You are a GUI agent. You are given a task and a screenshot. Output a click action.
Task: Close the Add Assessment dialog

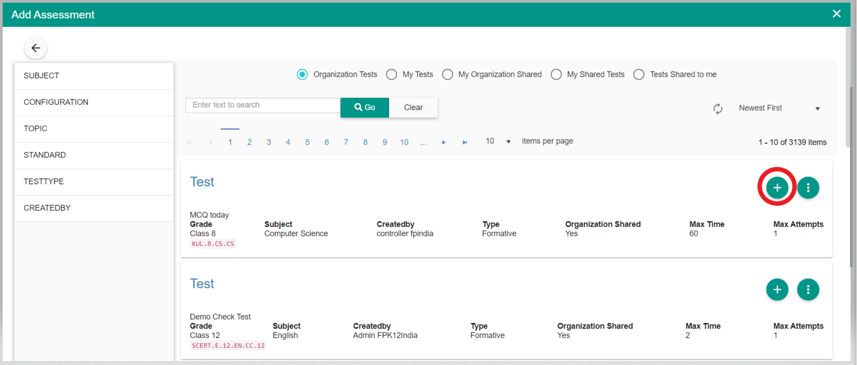pos(836,14)
